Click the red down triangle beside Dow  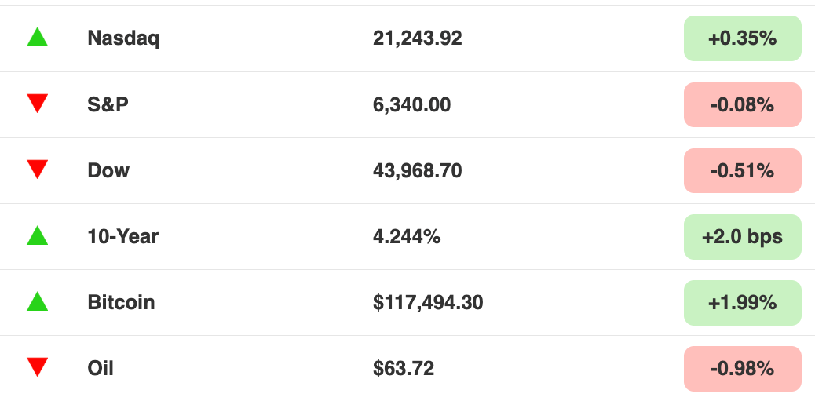(x=38, y=170)
